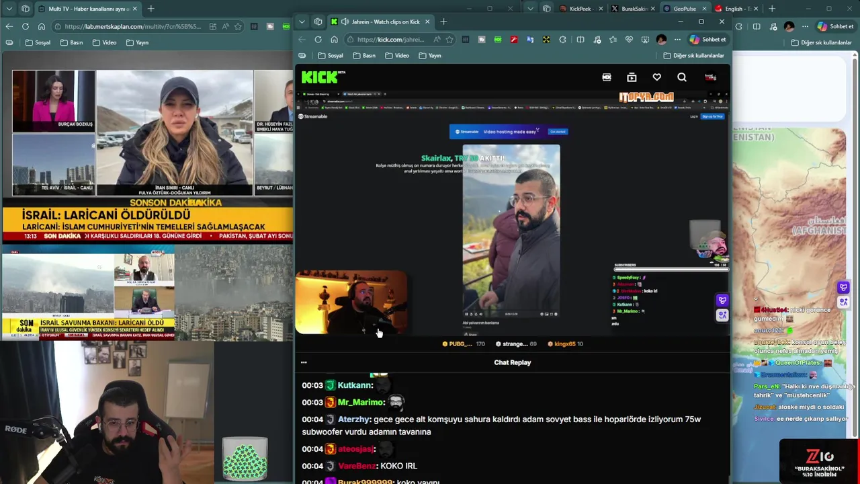Viewport: 860px width, 484px height.
Task: Go to home in Kick browser window
Action: click(335, 40)
